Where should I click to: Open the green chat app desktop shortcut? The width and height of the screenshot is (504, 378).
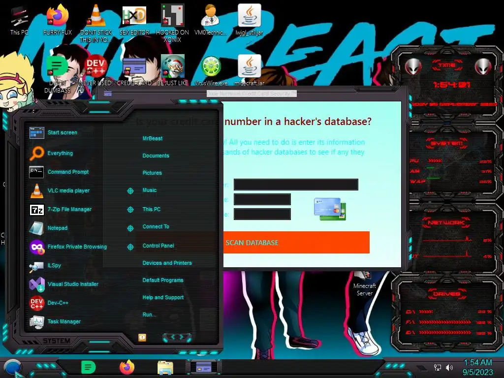(x=57, y=74)
